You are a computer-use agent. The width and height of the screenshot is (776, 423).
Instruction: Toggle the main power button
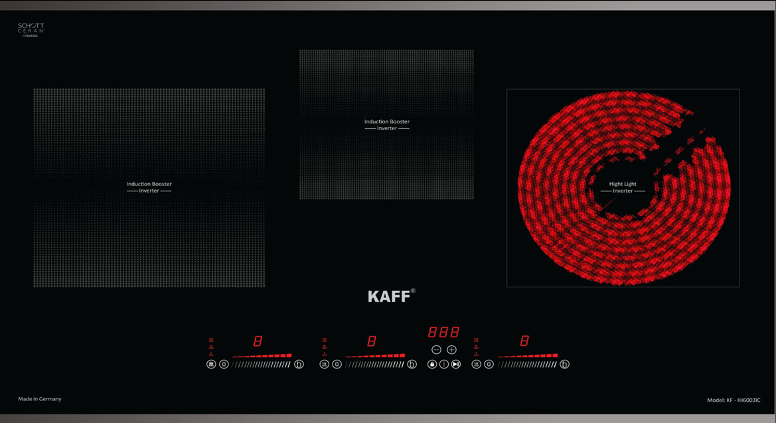coord(444,365)
